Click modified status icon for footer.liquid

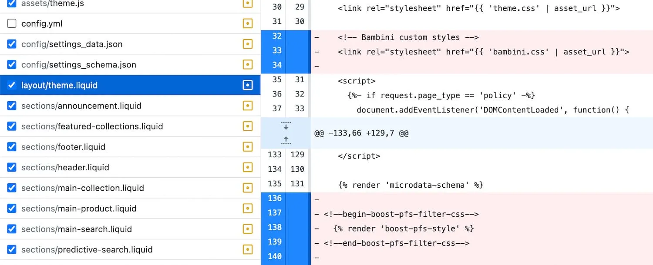tap(248, 147)
